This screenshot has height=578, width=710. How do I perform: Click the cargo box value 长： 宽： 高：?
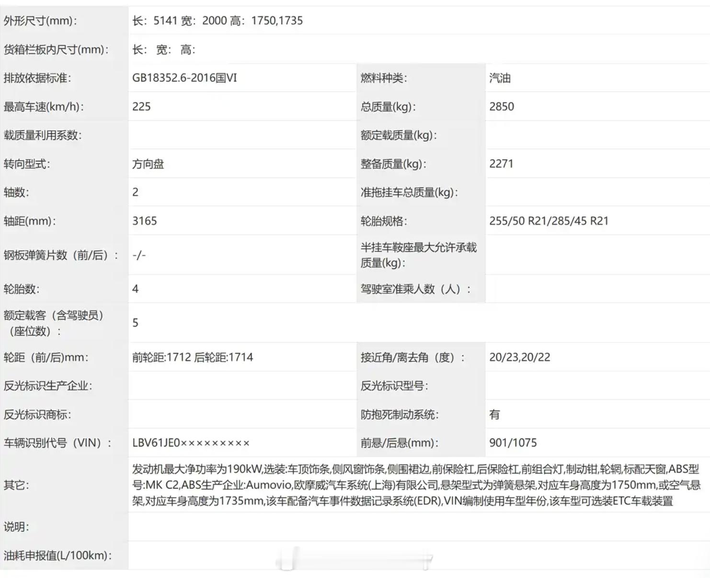click(x=164, y=49)
